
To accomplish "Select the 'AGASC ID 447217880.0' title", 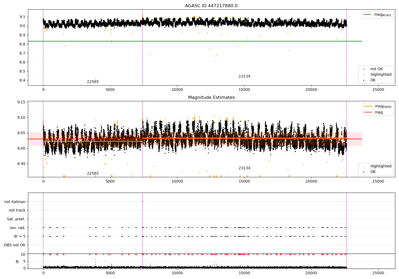I will coord(211,6).
